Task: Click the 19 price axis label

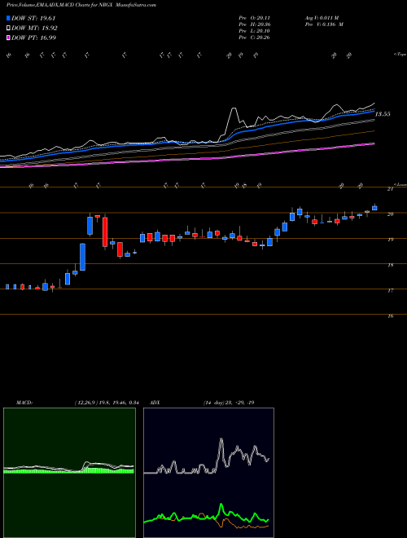Action: 390,240
